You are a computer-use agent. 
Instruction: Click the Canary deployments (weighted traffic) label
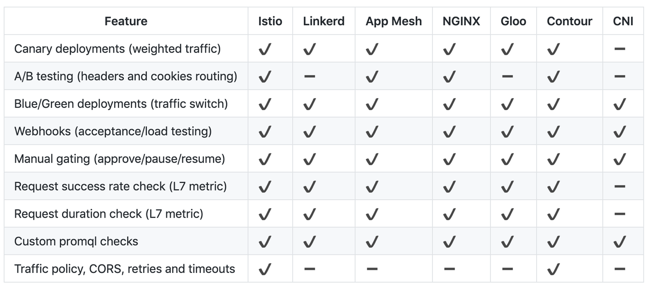click(117, 49)
